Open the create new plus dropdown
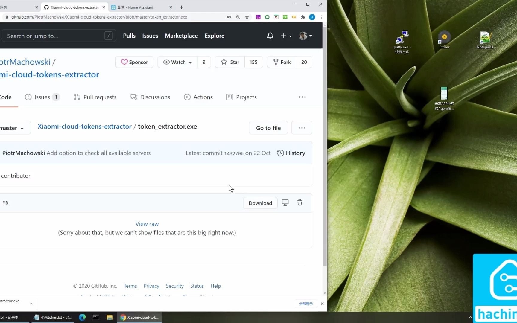The width and height of the screenshot is (517, 323). (286, 36)
